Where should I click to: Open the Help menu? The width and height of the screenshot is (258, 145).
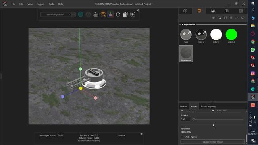[60, 4]
